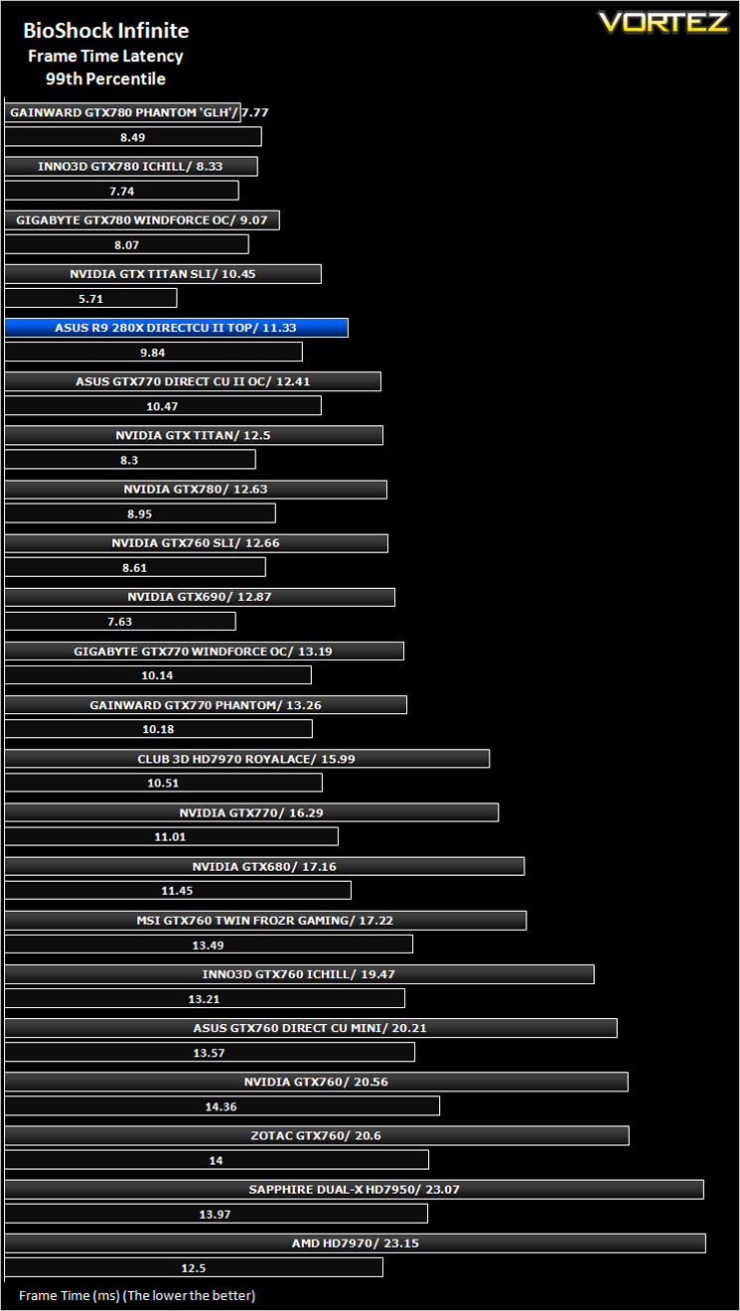Click the VORTEZ logo

(663, 22)
